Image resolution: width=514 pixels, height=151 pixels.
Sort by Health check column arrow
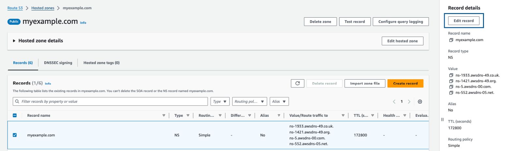[x=405, y=115]
